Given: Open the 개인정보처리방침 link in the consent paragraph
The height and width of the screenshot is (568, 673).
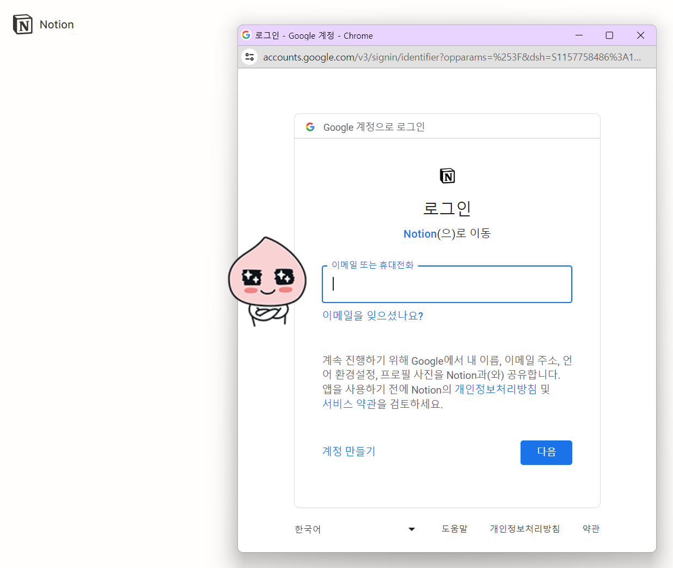Looking at the screenshot, I should coord(495,389).
